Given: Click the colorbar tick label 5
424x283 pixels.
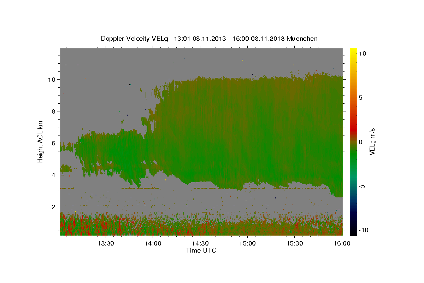Looking at the screenshot, I should coord(361,98).
